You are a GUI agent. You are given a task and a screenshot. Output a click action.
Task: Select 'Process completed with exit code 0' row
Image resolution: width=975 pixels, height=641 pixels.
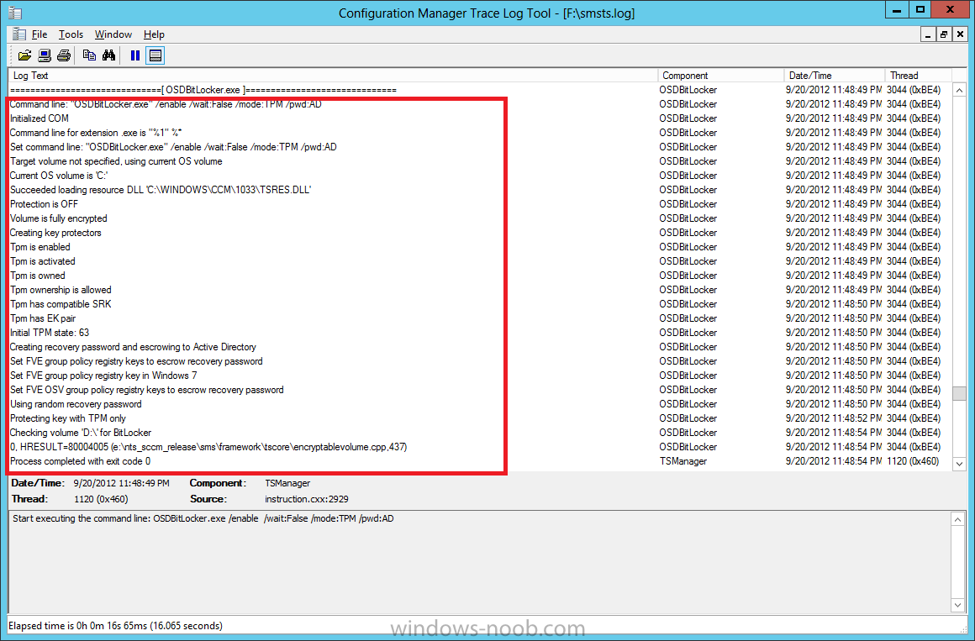(x=480, y=461)
